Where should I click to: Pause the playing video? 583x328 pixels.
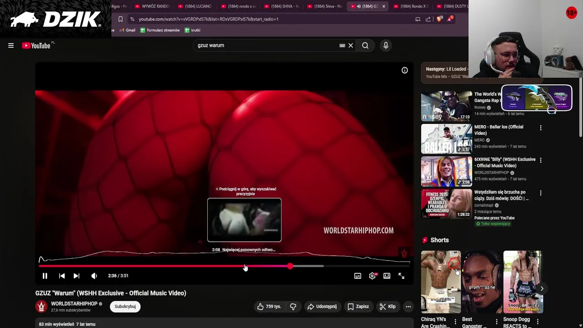coord(45,276)
